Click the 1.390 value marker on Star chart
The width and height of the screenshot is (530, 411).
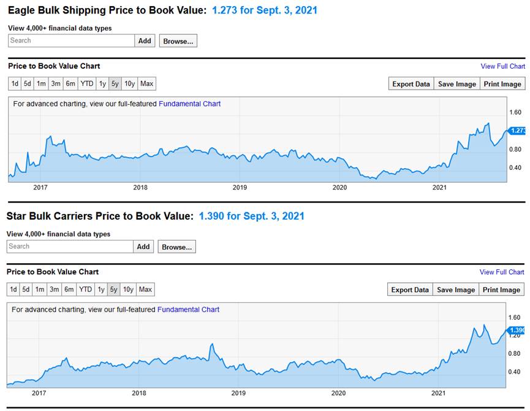(516, 330)
